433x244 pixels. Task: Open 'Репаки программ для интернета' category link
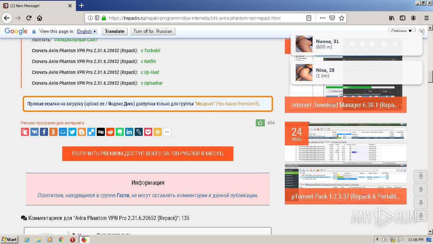tap(52, 123)
